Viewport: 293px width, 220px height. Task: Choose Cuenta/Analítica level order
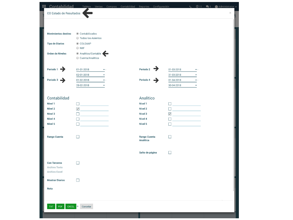click(x=78, y=58)
